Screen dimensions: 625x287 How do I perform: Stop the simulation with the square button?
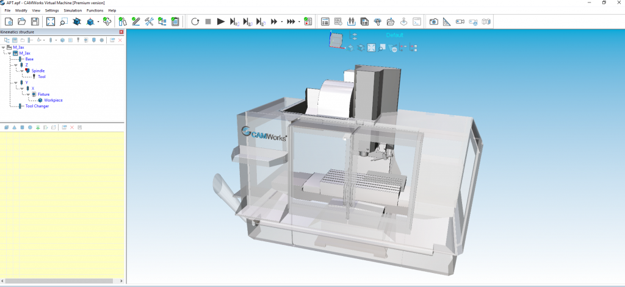[x=208, y=22]
